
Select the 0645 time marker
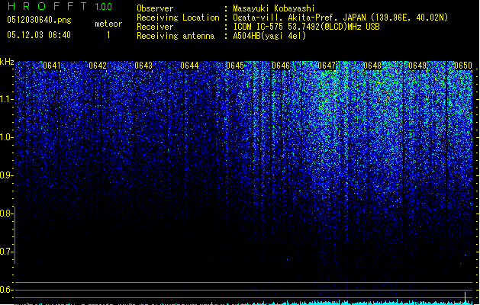(x=235, y=66)
